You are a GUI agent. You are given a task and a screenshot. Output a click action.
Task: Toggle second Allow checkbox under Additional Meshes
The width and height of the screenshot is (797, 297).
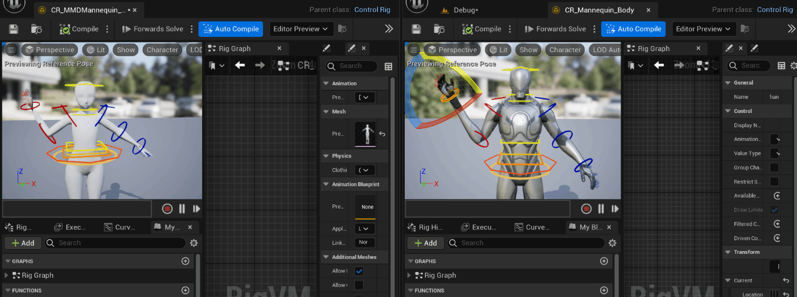pyautogui.click(x=359, y=285)
